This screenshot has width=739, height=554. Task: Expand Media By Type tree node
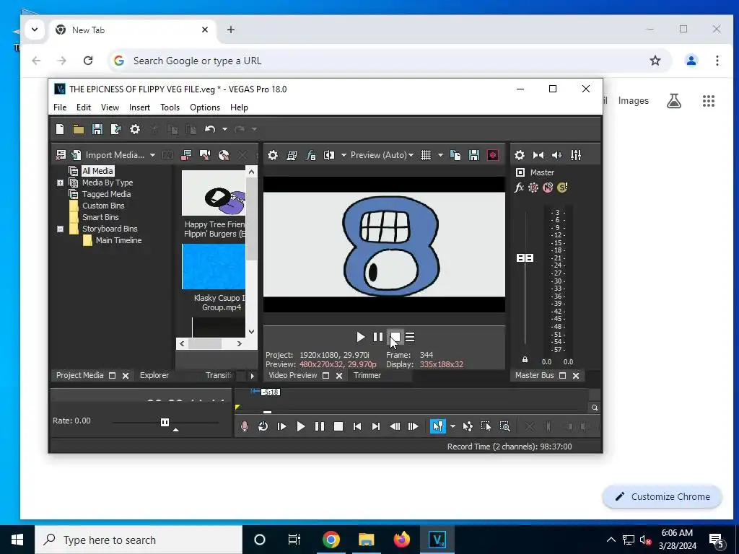pos(61,183)
